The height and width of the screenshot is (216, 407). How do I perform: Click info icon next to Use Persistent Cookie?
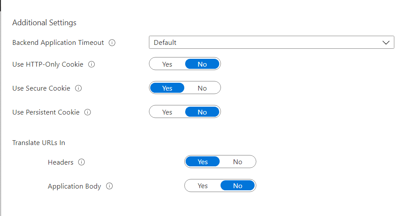point(87,112)
